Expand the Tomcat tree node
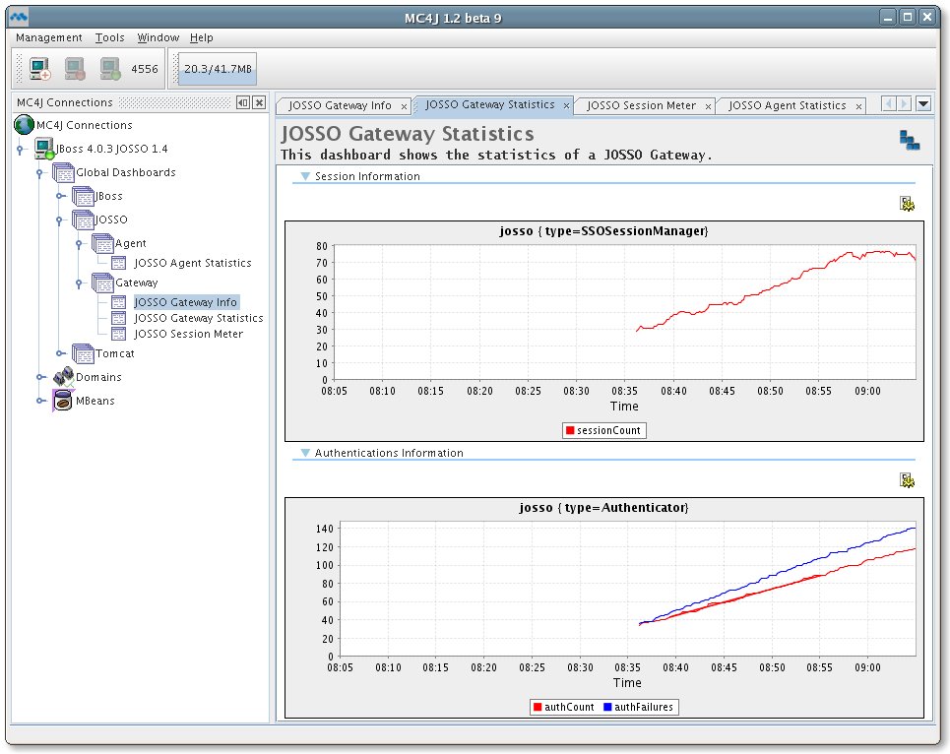The height and width of the screenshot is (754, 950). (60, 353)
